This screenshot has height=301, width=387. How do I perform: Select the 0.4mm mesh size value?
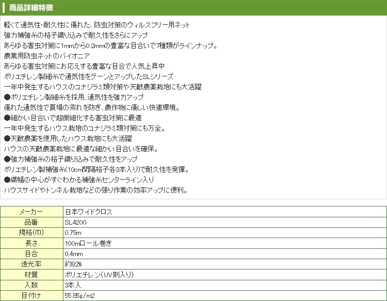[x=74, y=254]
